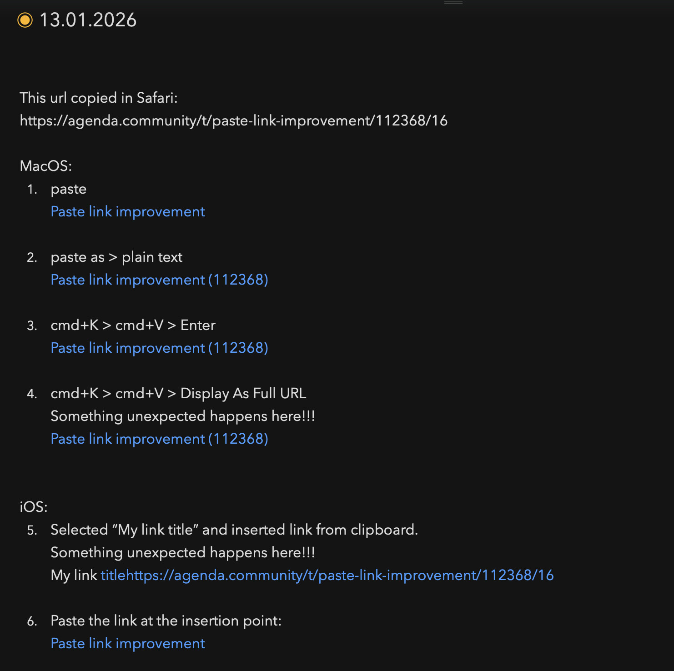
Task: Open the link below "paste as > plain text"
Action: [x=159, y=280]
